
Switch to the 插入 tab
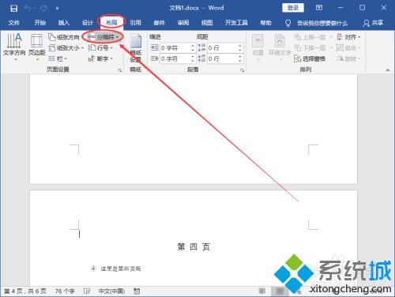(x=64, y=23)
